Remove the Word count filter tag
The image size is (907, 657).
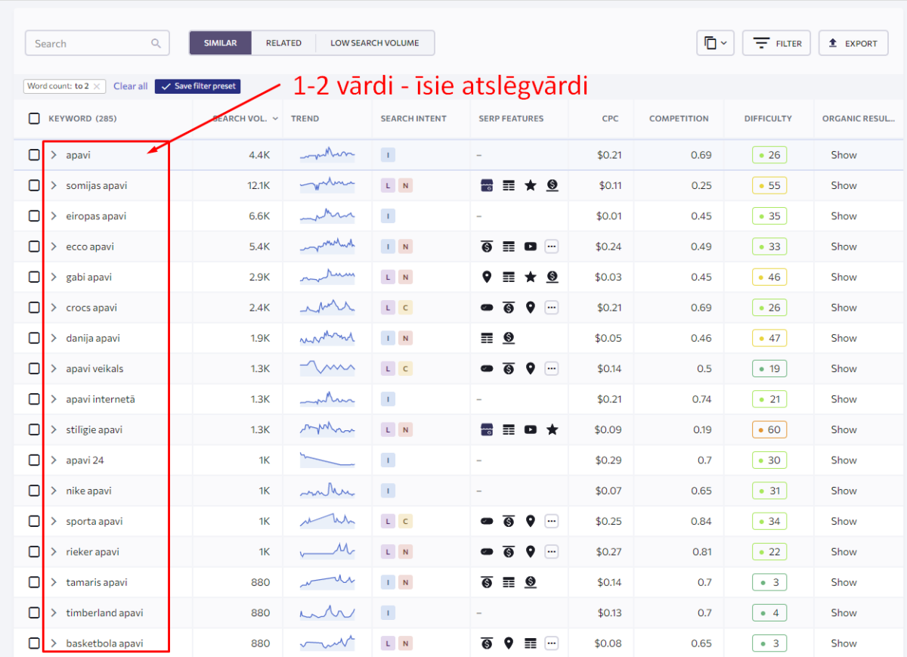pos(98,86)
